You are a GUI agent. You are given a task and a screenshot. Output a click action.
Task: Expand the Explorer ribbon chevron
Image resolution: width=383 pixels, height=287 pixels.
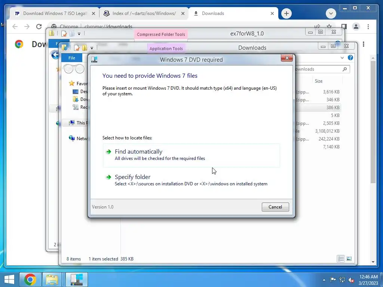pyautogui.click(x=342, y=58)
